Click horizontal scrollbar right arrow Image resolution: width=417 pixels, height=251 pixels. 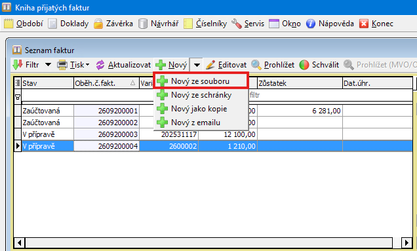[x=407, y=242]
